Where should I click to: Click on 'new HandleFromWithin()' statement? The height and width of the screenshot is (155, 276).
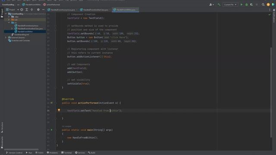click(82, 138)
